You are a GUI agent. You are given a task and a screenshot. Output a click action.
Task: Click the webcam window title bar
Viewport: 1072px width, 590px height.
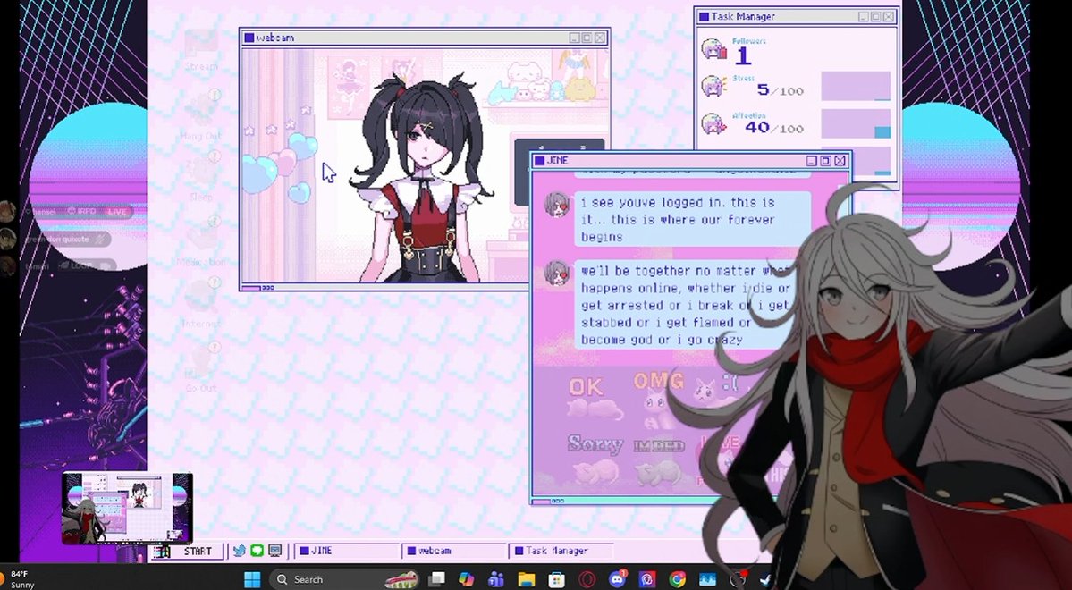tap(424, 38)
